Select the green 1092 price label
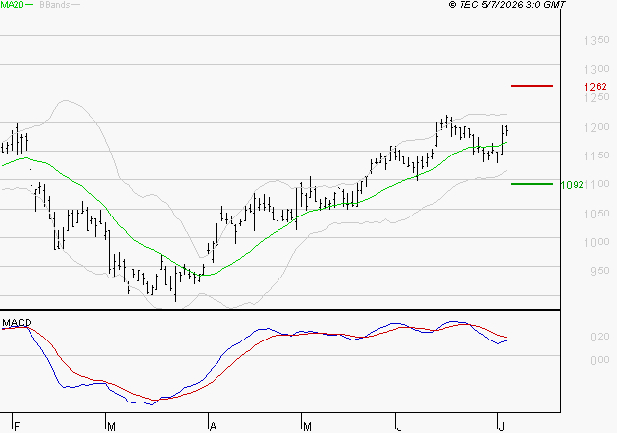The image size is (617, 433). point(572,185)
